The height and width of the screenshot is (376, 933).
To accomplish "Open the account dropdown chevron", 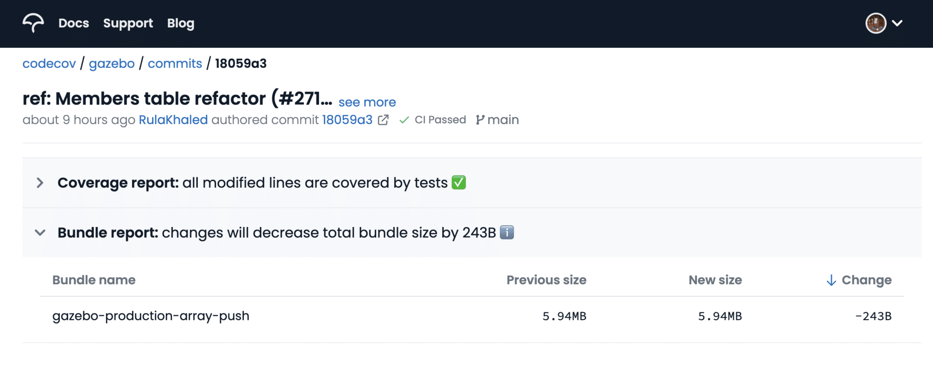I will tap(897, 23).
